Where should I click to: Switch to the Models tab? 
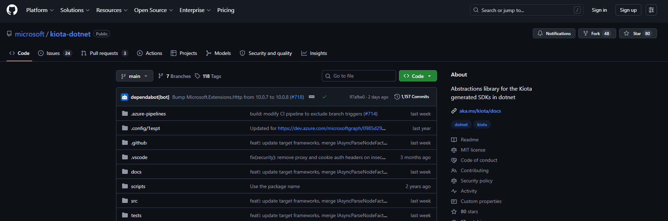click(x=218, y=53)
